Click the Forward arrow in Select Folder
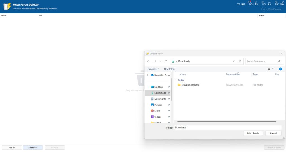The height and width of the screenshot is (152, 286). [155, 61]
